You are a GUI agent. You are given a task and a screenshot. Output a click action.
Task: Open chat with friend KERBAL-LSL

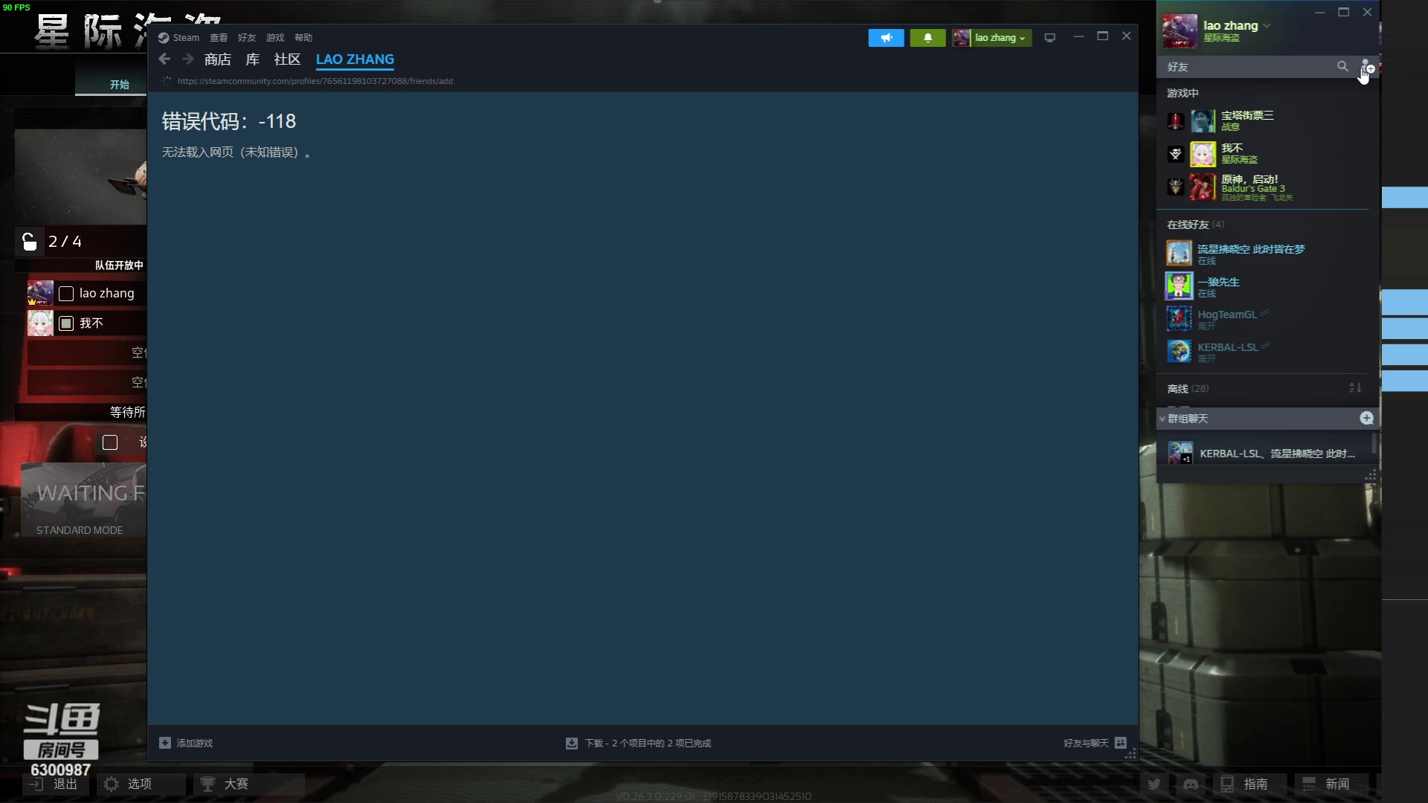pos(1264,352)
